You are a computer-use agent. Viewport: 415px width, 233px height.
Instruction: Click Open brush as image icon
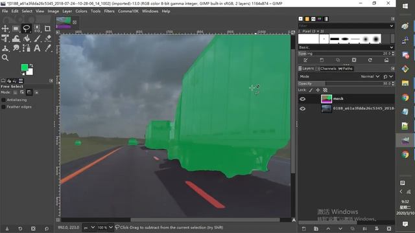click(386, 60)
